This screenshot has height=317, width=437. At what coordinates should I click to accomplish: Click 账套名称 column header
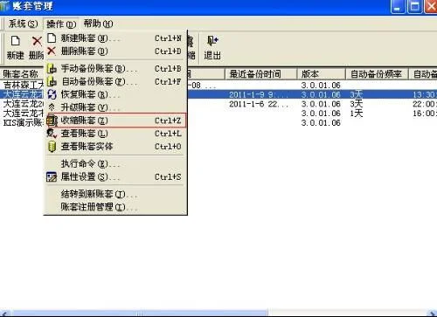(22, 74)
